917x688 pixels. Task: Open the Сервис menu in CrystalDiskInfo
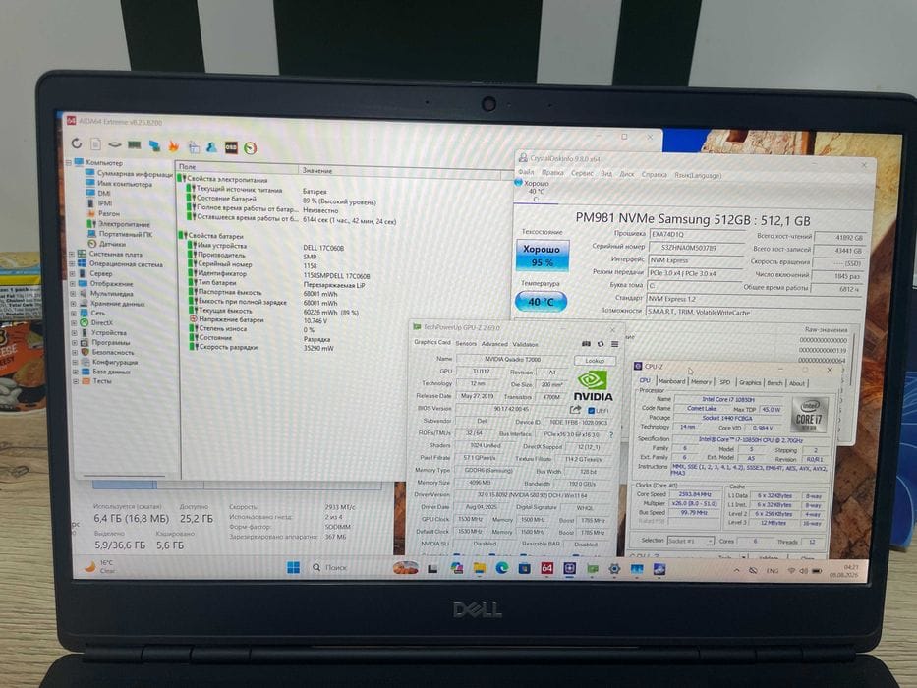click(x=582, y=173)
